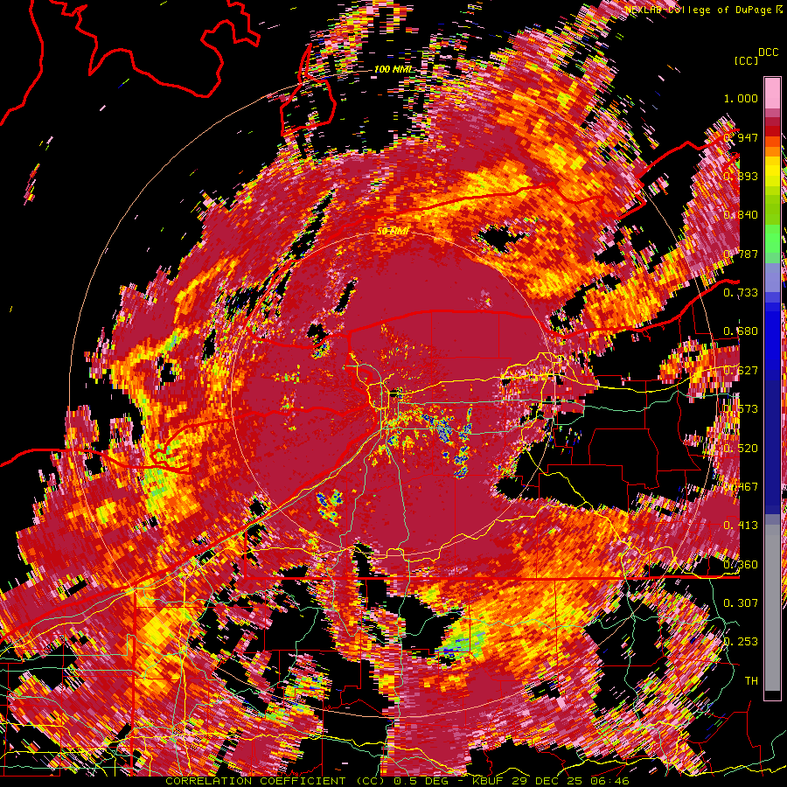Screen dimensions: 787x787
Task: Select the 1.000 value on color scale
Action: [741, 98]
